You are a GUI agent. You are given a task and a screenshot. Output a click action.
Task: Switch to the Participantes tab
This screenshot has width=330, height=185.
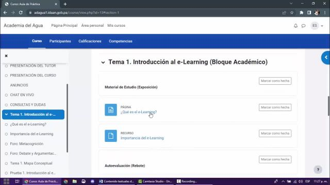[x=60, y=41]
